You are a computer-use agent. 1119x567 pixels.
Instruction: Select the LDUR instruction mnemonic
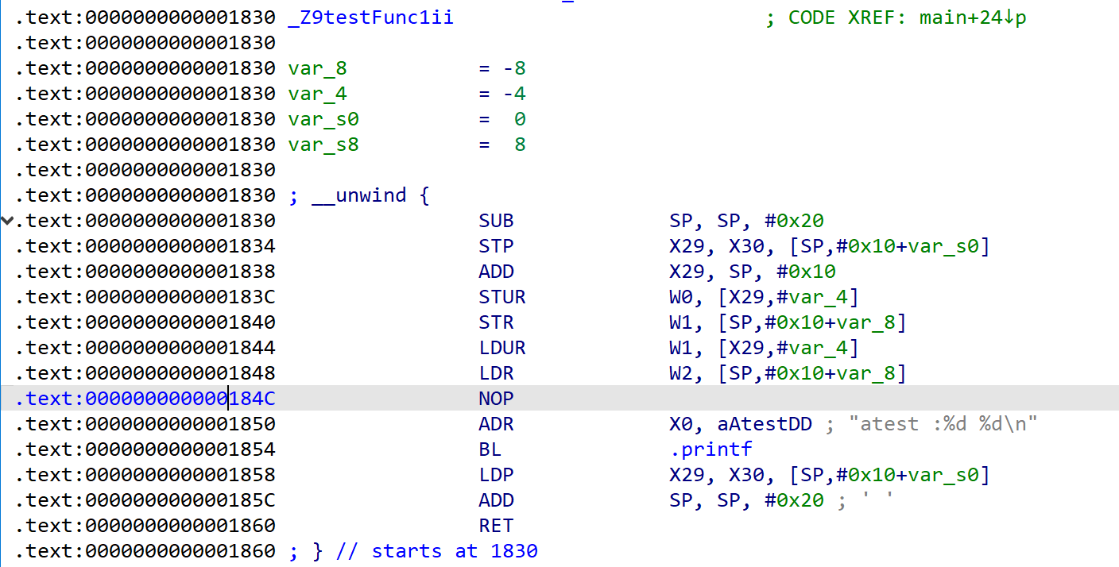(x=502, y=348)
